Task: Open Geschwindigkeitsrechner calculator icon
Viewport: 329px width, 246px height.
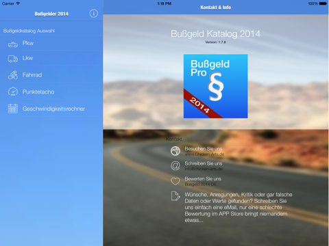Action: [x=13, y=109]
